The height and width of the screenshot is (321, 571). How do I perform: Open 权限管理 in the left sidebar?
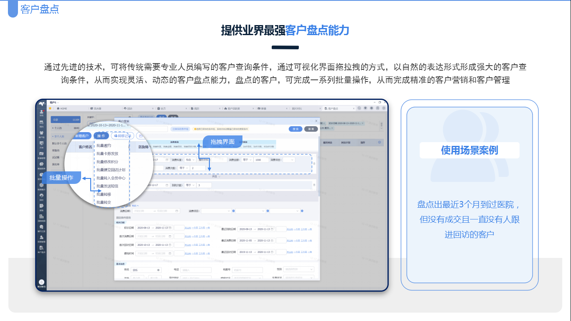41,239
